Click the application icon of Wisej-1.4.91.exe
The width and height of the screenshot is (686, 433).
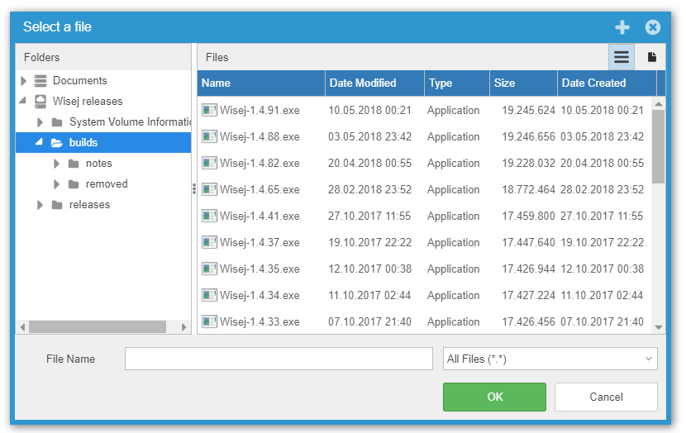[x=210, y=110]
